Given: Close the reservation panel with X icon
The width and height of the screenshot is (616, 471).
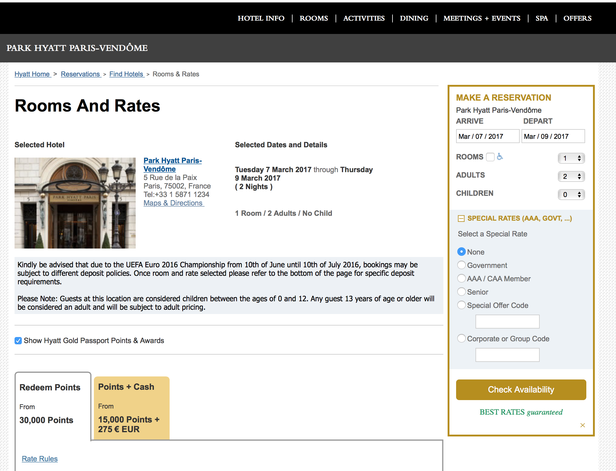Looking at the screenshot, I should 582,425.
